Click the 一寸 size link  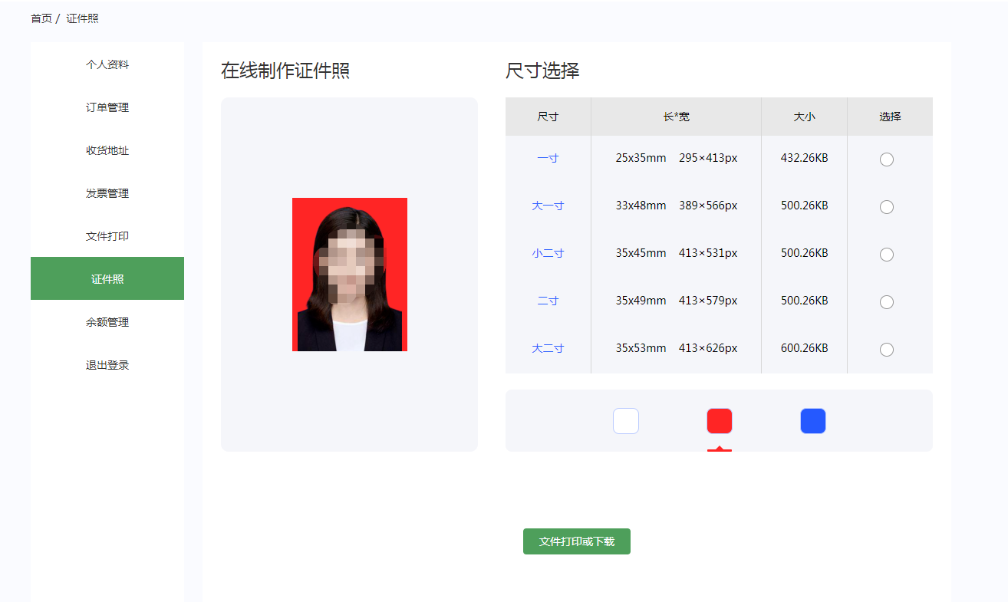pos(548,158)
